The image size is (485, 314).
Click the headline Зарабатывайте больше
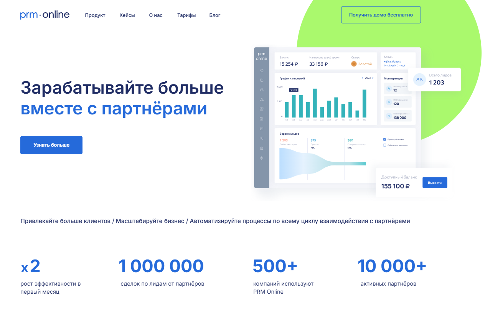point(122,88)
